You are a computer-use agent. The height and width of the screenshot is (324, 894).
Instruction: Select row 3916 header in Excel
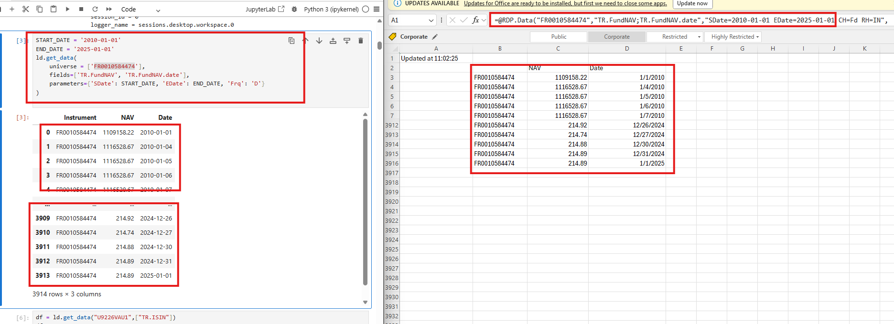tap(392, 163)
